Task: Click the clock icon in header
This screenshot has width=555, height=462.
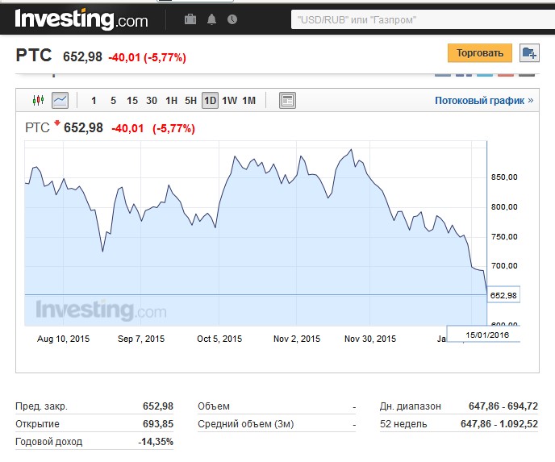Action: [x=232, y=19]
